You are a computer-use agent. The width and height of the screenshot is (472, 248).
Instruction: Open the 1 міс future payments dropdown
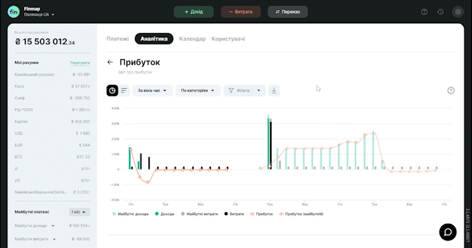point(79,212)
